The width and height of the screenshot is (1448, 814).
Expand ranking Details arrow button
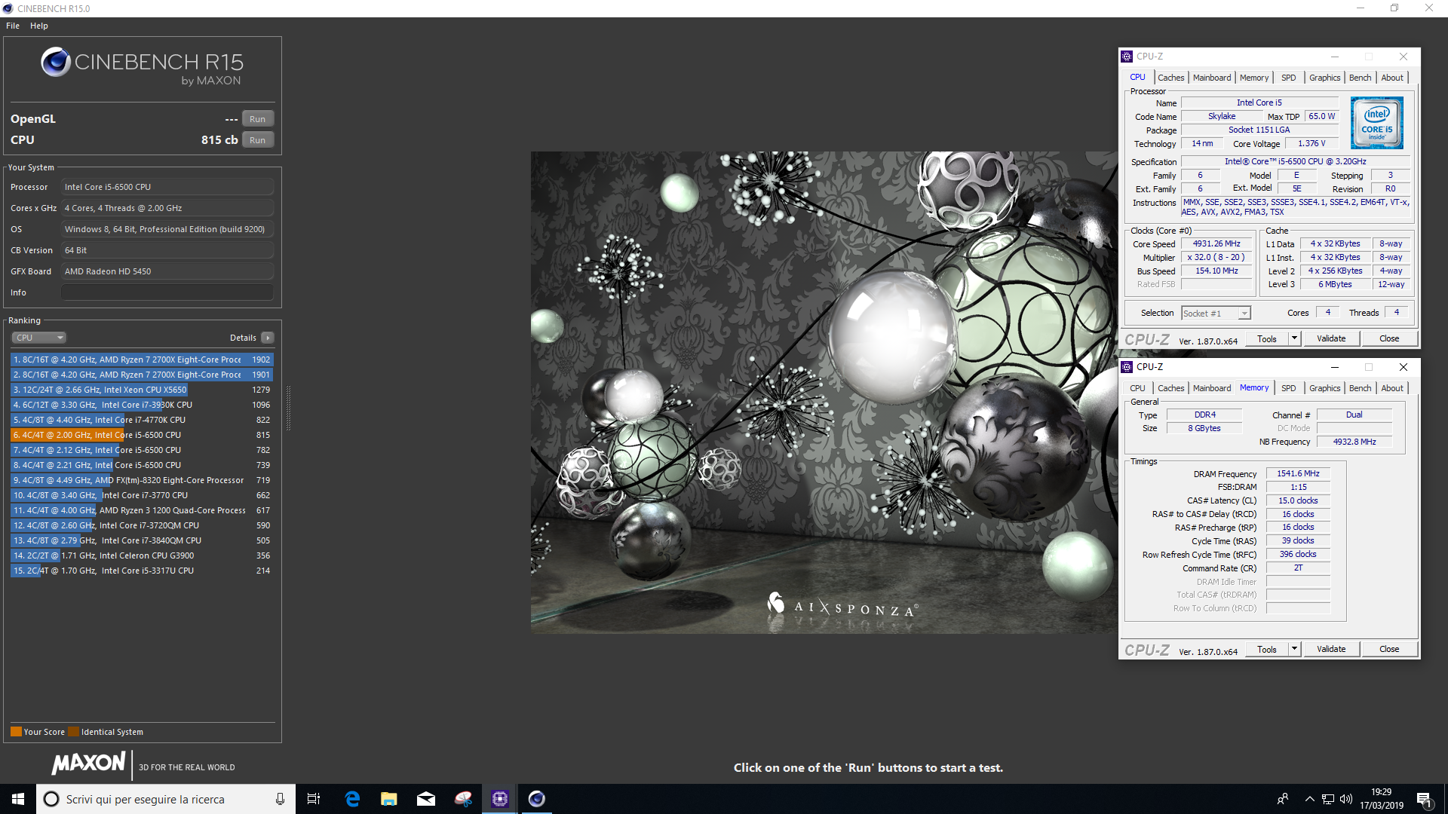(268, 338)
